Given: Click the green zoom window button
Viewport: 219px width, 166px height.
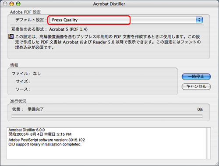Looking at the screenshot, I should point(18,4).
